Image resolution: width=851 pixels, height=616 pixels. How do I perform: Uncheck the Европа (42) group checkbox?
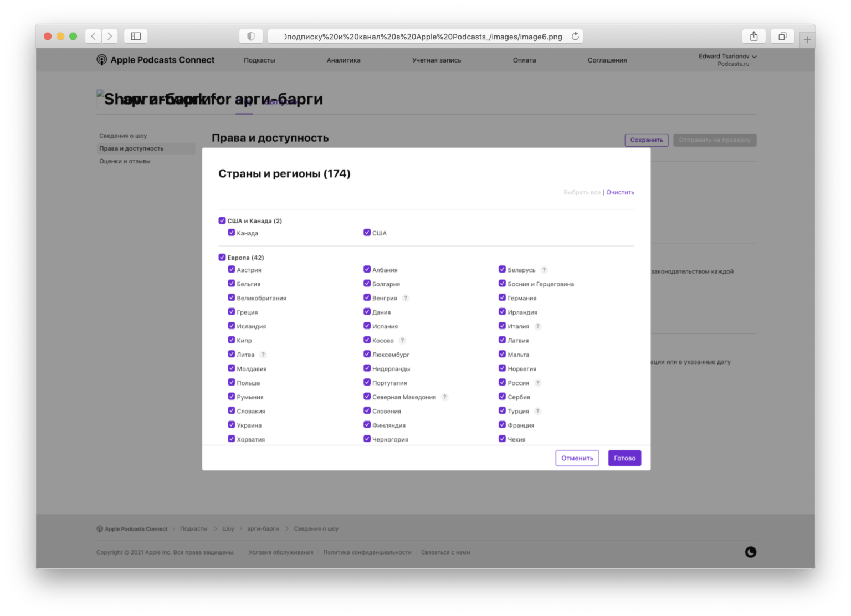(x=222, y=257)
